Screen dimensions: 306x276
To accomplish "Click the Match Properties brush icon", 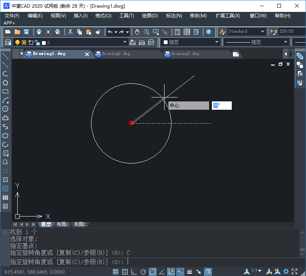I will tap(98, 32).
